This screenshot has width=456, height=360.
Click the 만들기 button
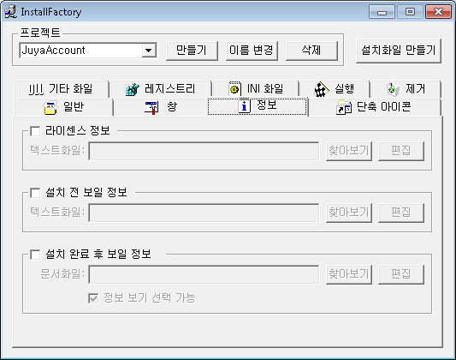(x=192, y=51)
